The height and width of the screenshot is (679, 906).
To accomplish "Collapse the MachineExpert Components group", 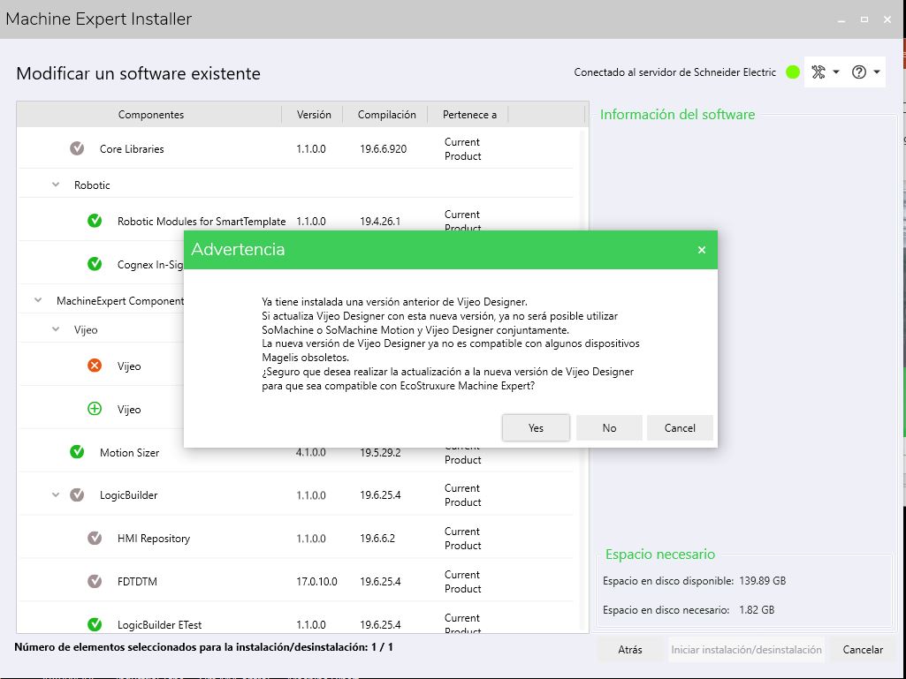I will point(38,300).
